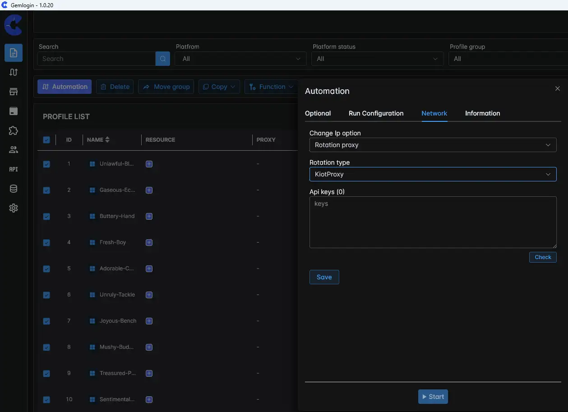Open the panel icon below the store icon

tap(14, 111)
